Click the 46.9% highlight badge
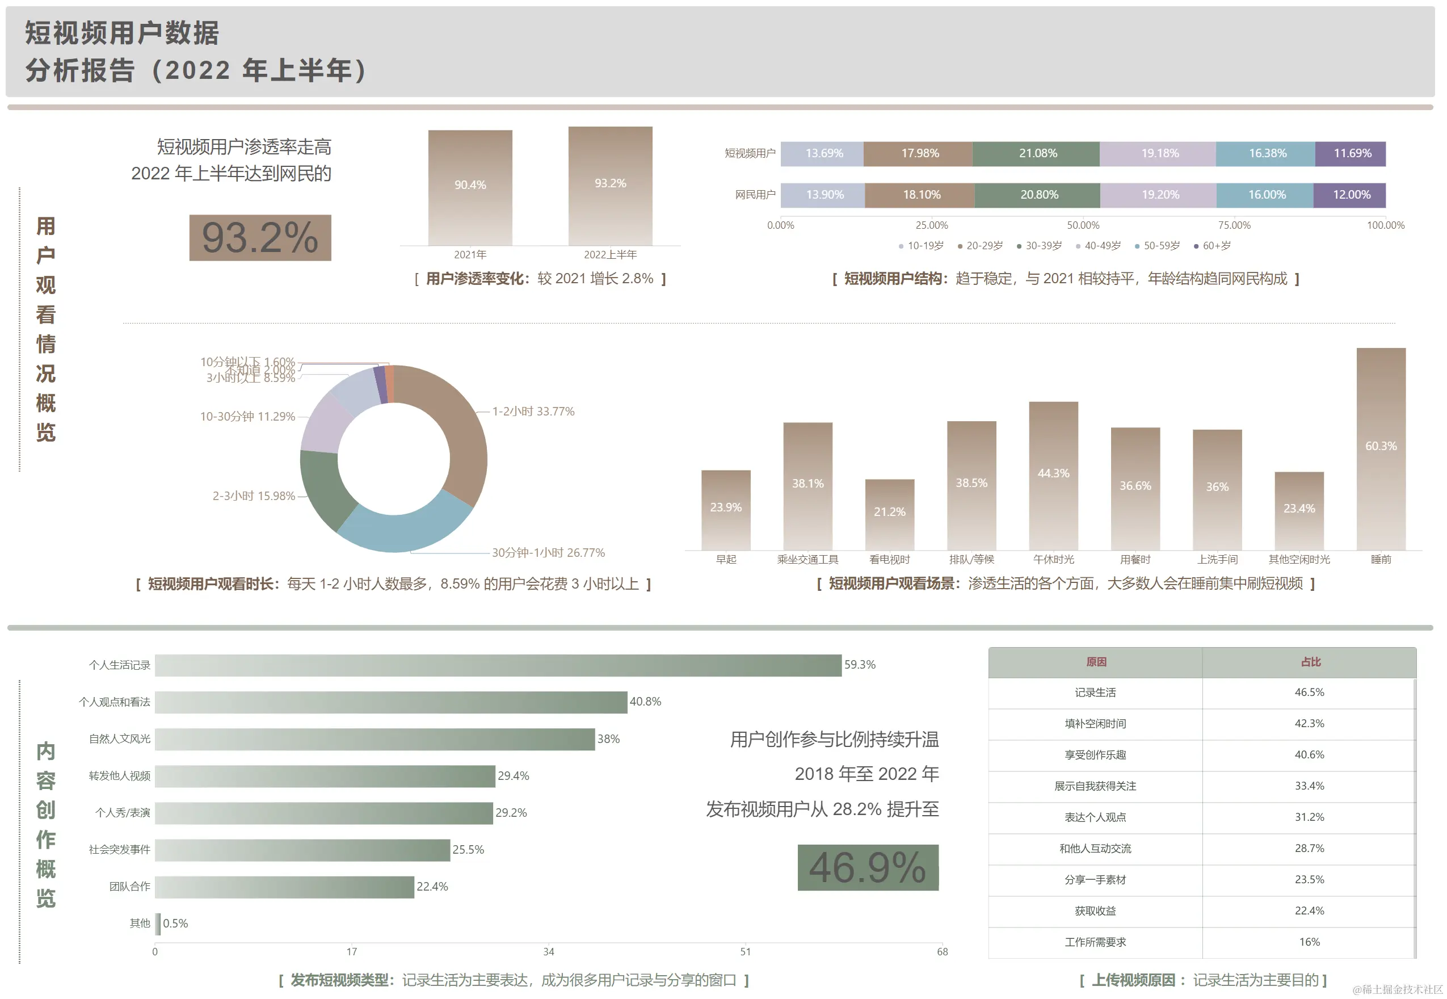The height and width of the screenshot is (999, 1447). pos(868,868)
